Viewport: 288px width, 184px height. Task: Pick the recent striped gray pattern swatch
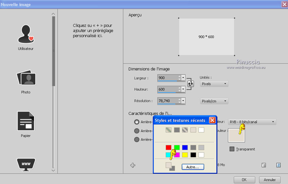click(x=185, y=130)
